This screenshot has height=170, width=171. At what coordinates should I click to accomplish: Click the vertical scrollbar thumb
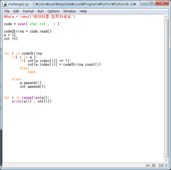tap(167, 88)
